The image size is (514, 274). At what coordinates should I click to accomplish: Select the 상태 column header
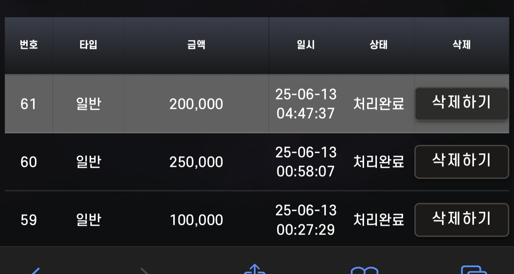pyautogui.click(x=378, y=45)
